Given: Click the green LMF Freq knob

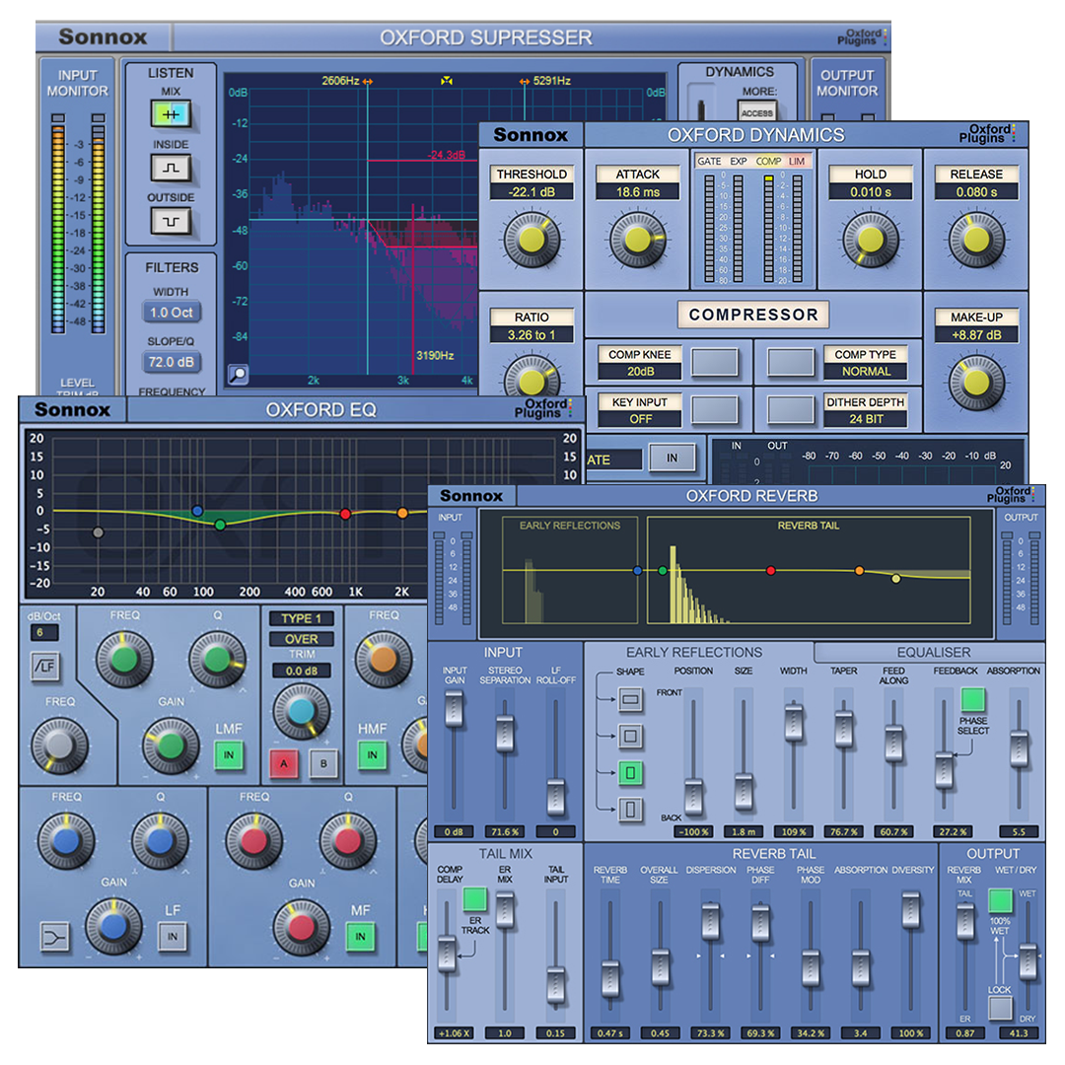Looking at the screenshot, I should [124, 659].
